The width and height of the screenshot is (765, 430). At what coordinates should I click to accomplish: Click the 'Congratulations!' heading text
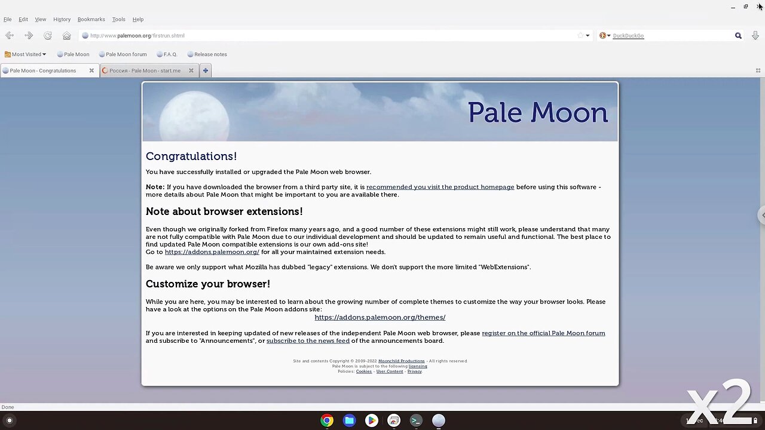(191, 156)
